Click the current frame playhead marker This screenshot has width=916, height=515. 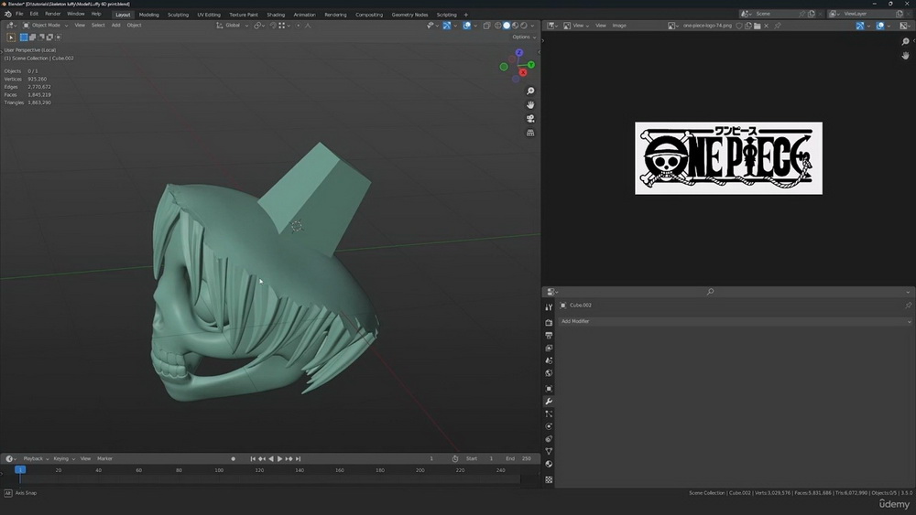(20, 470)
